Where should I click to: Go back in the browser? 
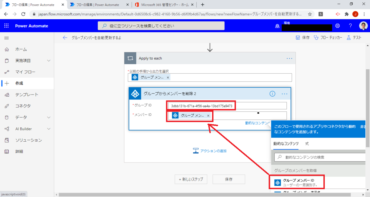(x=6, y=14)
